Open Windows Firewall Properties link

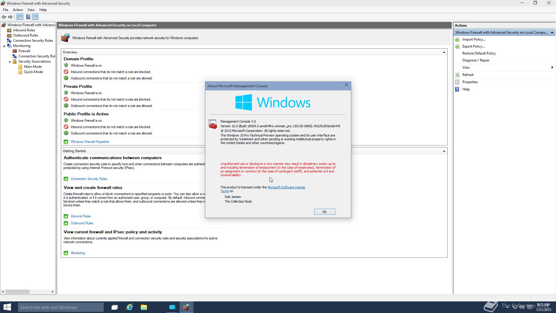coord(90,142)
